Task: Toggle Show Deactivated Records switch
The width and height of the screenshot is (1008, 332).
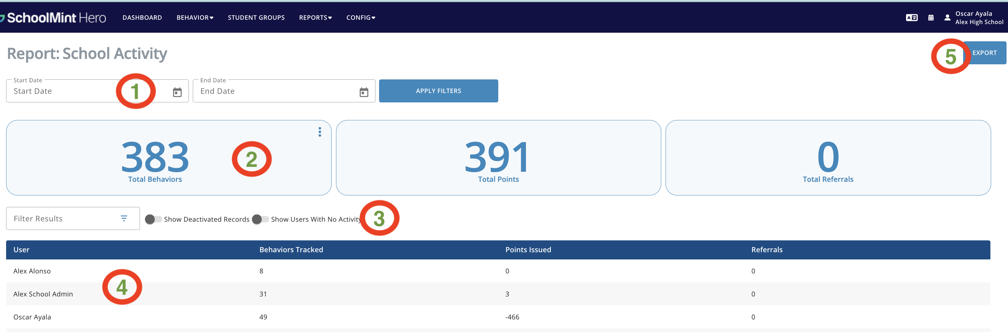Action: coord(153,219)
